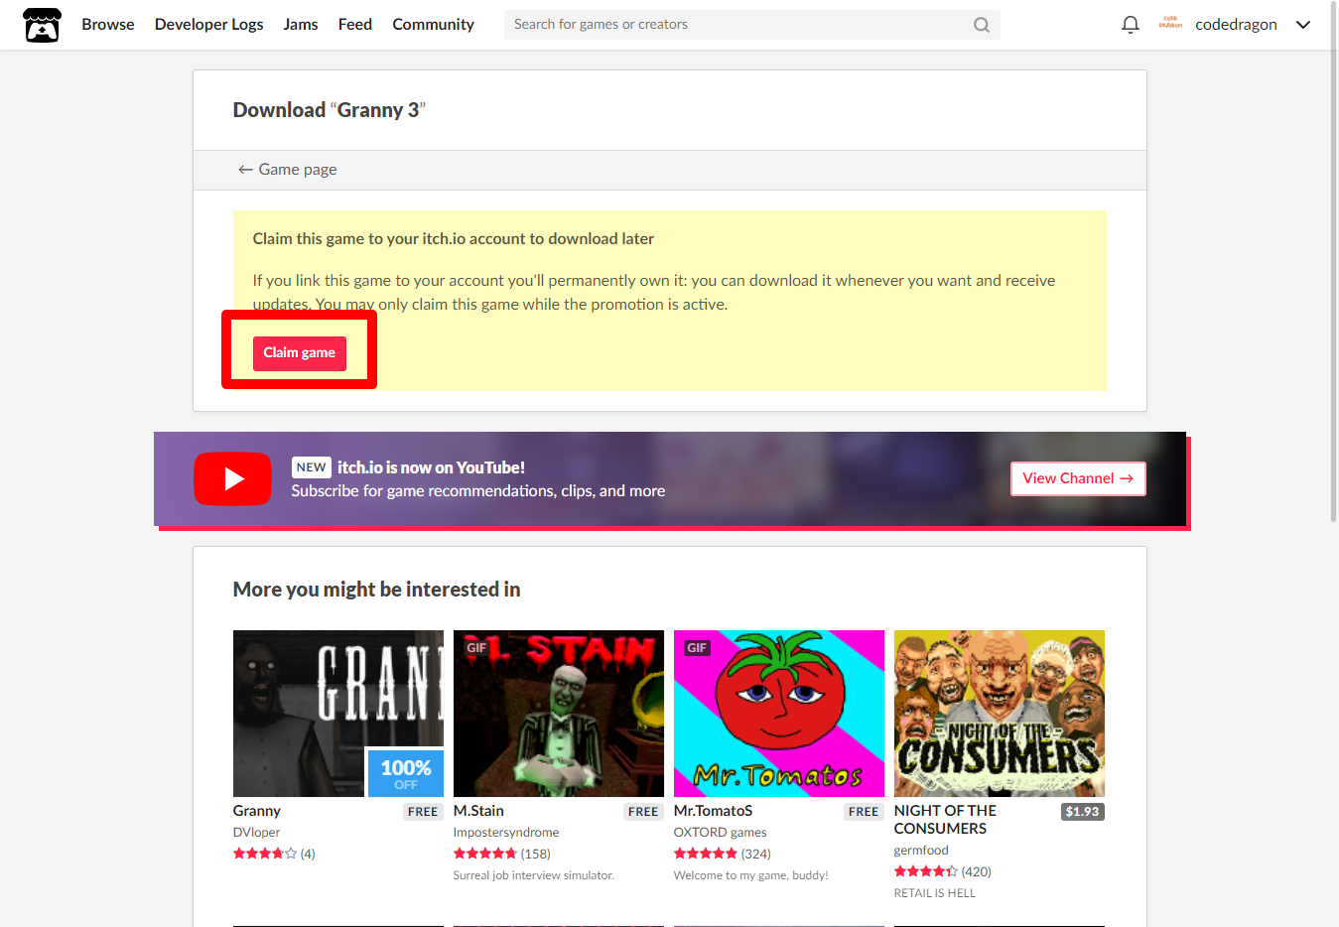Click the NEW badge in YouTube banner
This screenshot has width=1339, height=927.
(x=311, y=467)
